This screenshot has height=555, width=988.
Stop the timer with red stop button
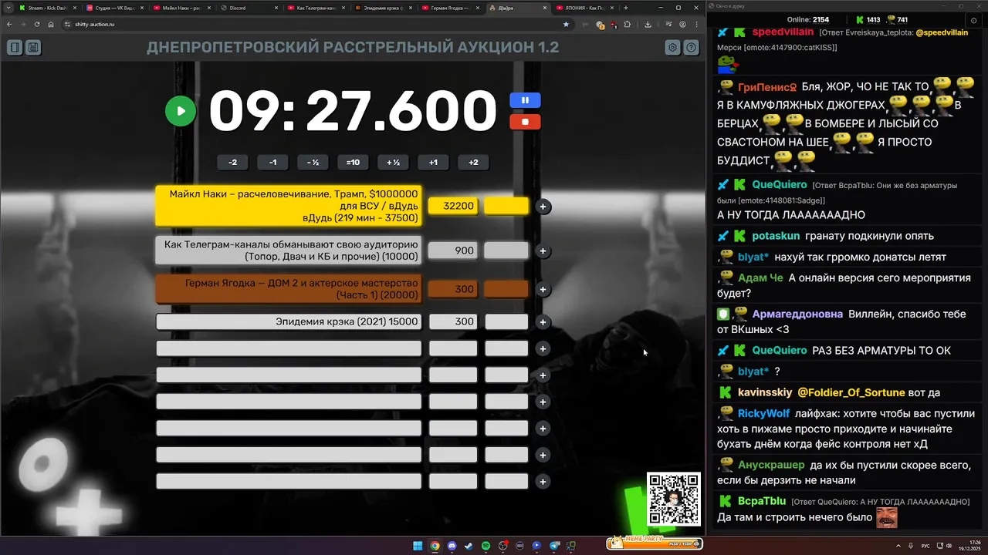[525, 122]
